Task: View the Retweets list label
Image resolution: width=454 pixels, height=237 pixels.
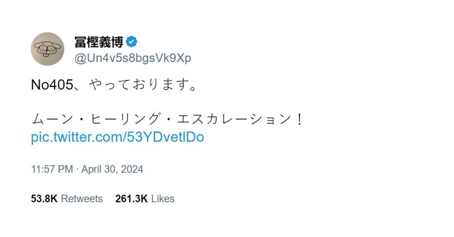Action: pos(82,199)
